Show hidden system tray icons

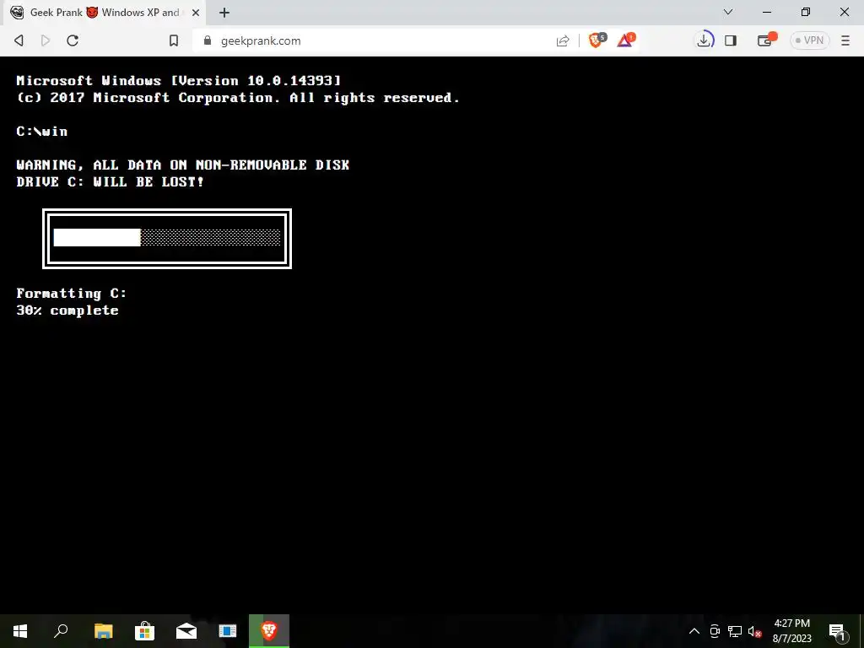(694, 631)
